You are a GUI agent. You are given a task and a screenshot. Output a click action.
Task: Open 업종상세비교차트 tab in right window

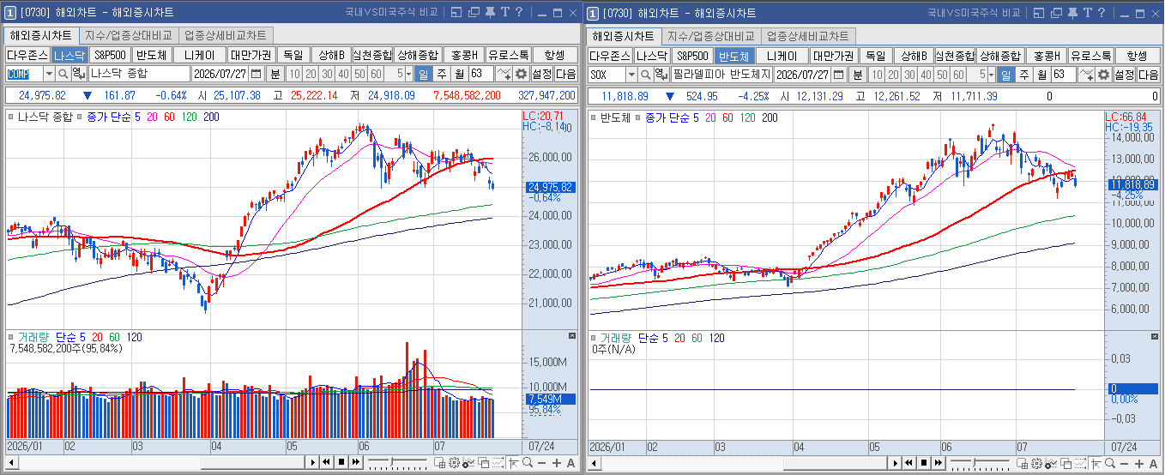[x=807, y=35]
